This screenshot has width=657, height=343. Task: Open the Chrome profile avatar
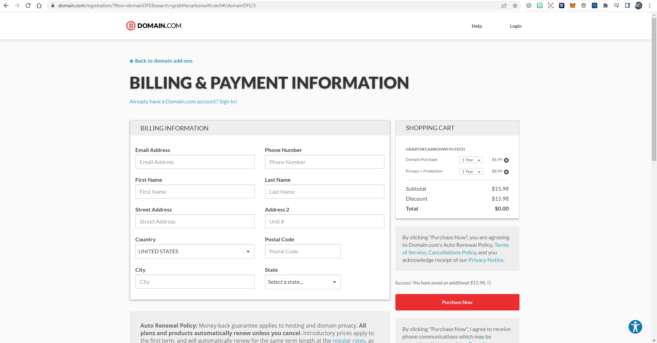tap(638, 5)
